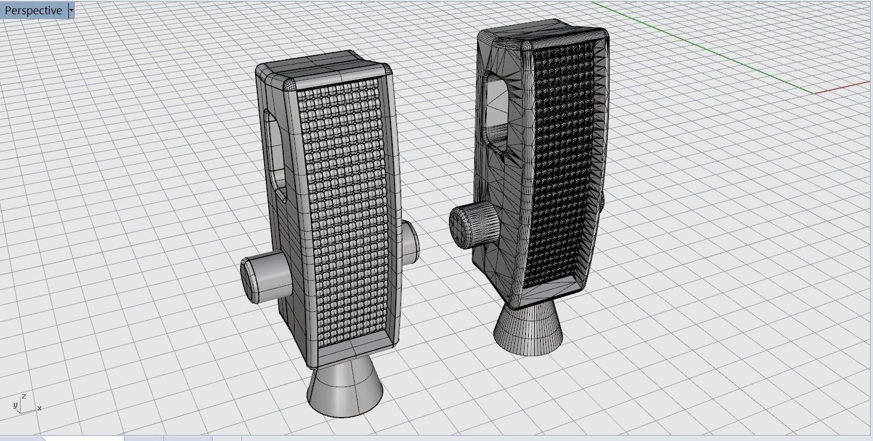The height and width of the screenshot is (441, 873).
Task: Click the front cylindrical knob on left model
Action: tap(266, 278)
